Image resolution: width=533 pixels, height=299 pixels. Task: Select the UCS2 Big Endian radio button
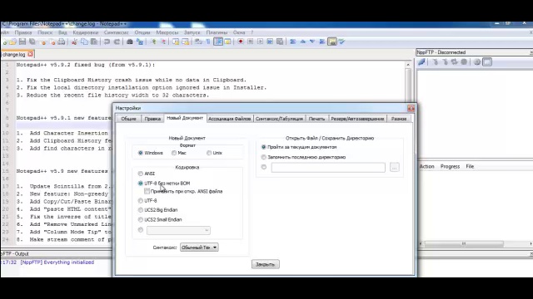[x=141, y=210]
